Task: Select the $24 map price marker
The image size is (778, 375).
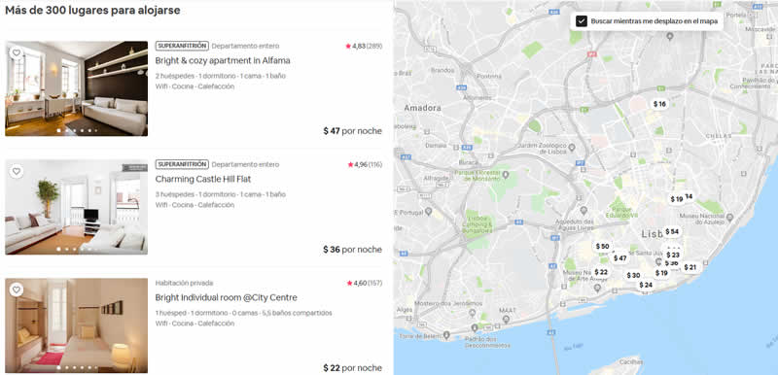Action: tap(646, 285)
